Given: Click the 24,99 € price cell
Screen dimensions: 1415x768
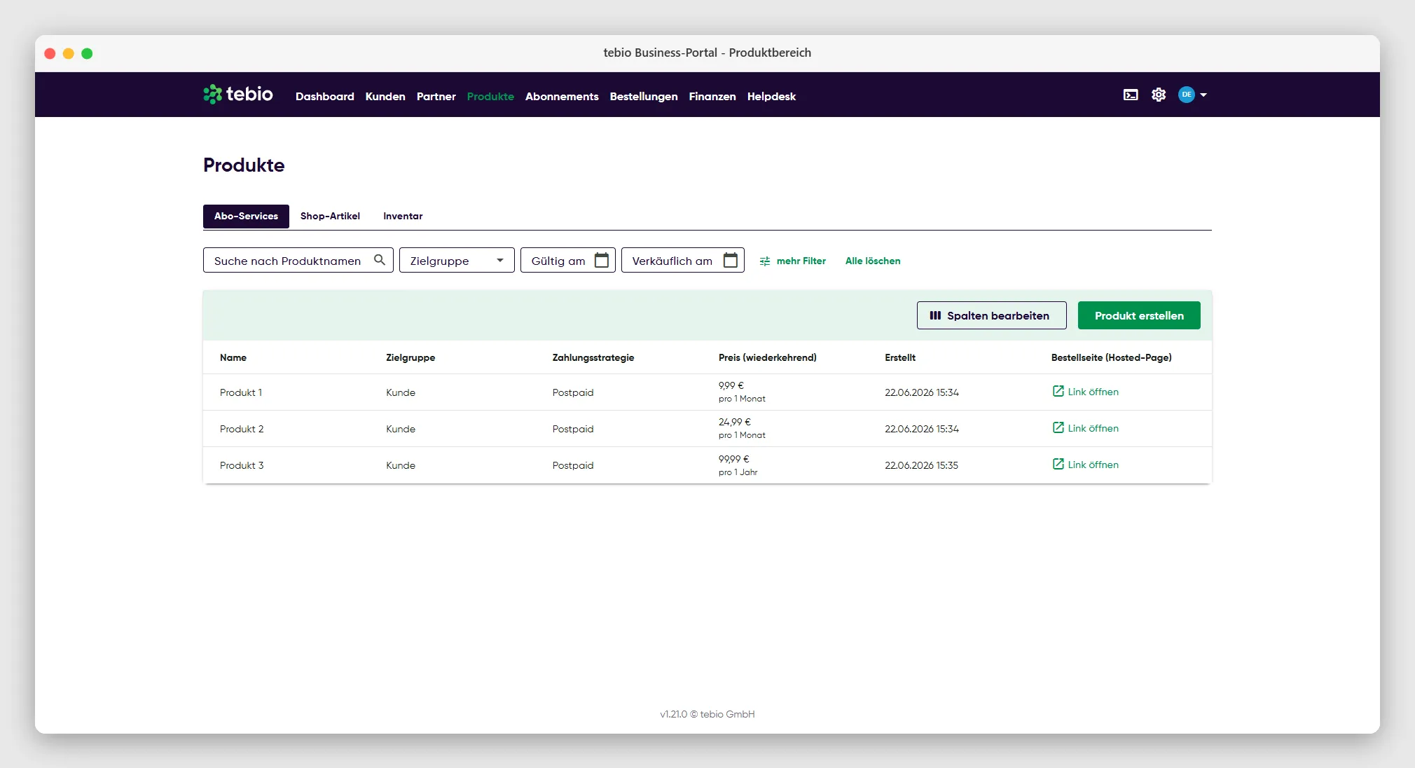Looking at the screenshot, I should click(735, 422).
